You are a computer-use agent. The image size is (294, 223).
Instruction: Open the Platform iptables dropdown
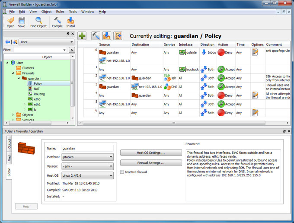coord(87,157)
